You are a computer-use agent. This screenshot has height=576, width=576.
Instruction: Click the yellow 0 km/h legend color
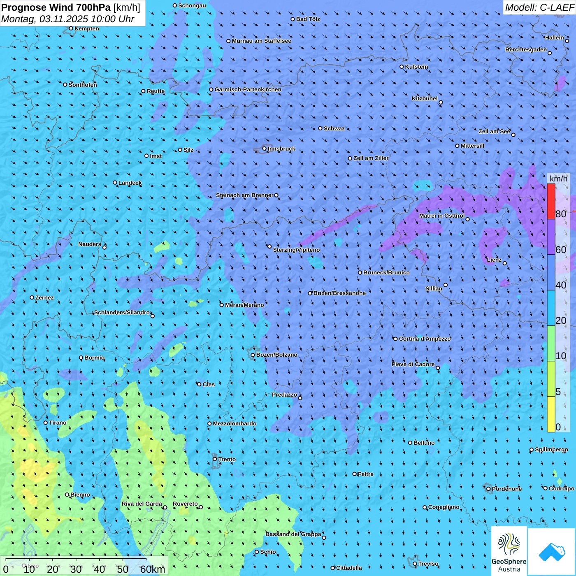tap(551, 414)
